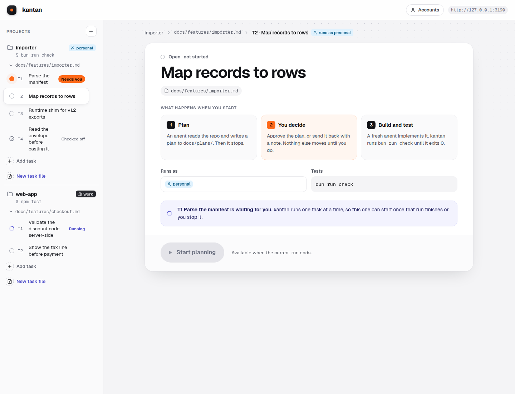Click the New task file icon under importer
This screenshot has width=515, height=394.
click(10, 176)
